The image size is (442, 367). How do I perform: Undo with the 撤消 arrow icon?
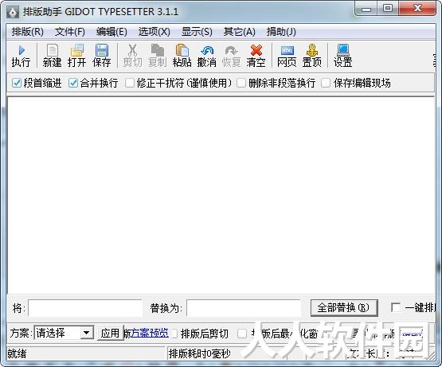click(207, 51)
